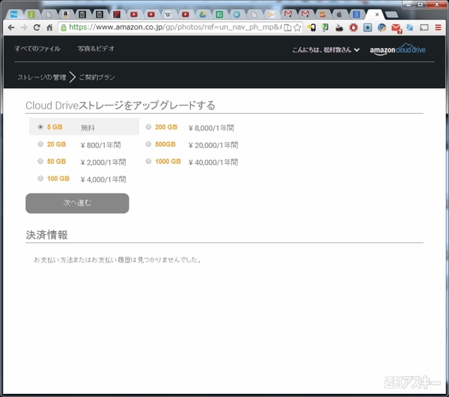Click the 次へ進む button
Viewport: 449px width, 397px height.
(77, 203)
